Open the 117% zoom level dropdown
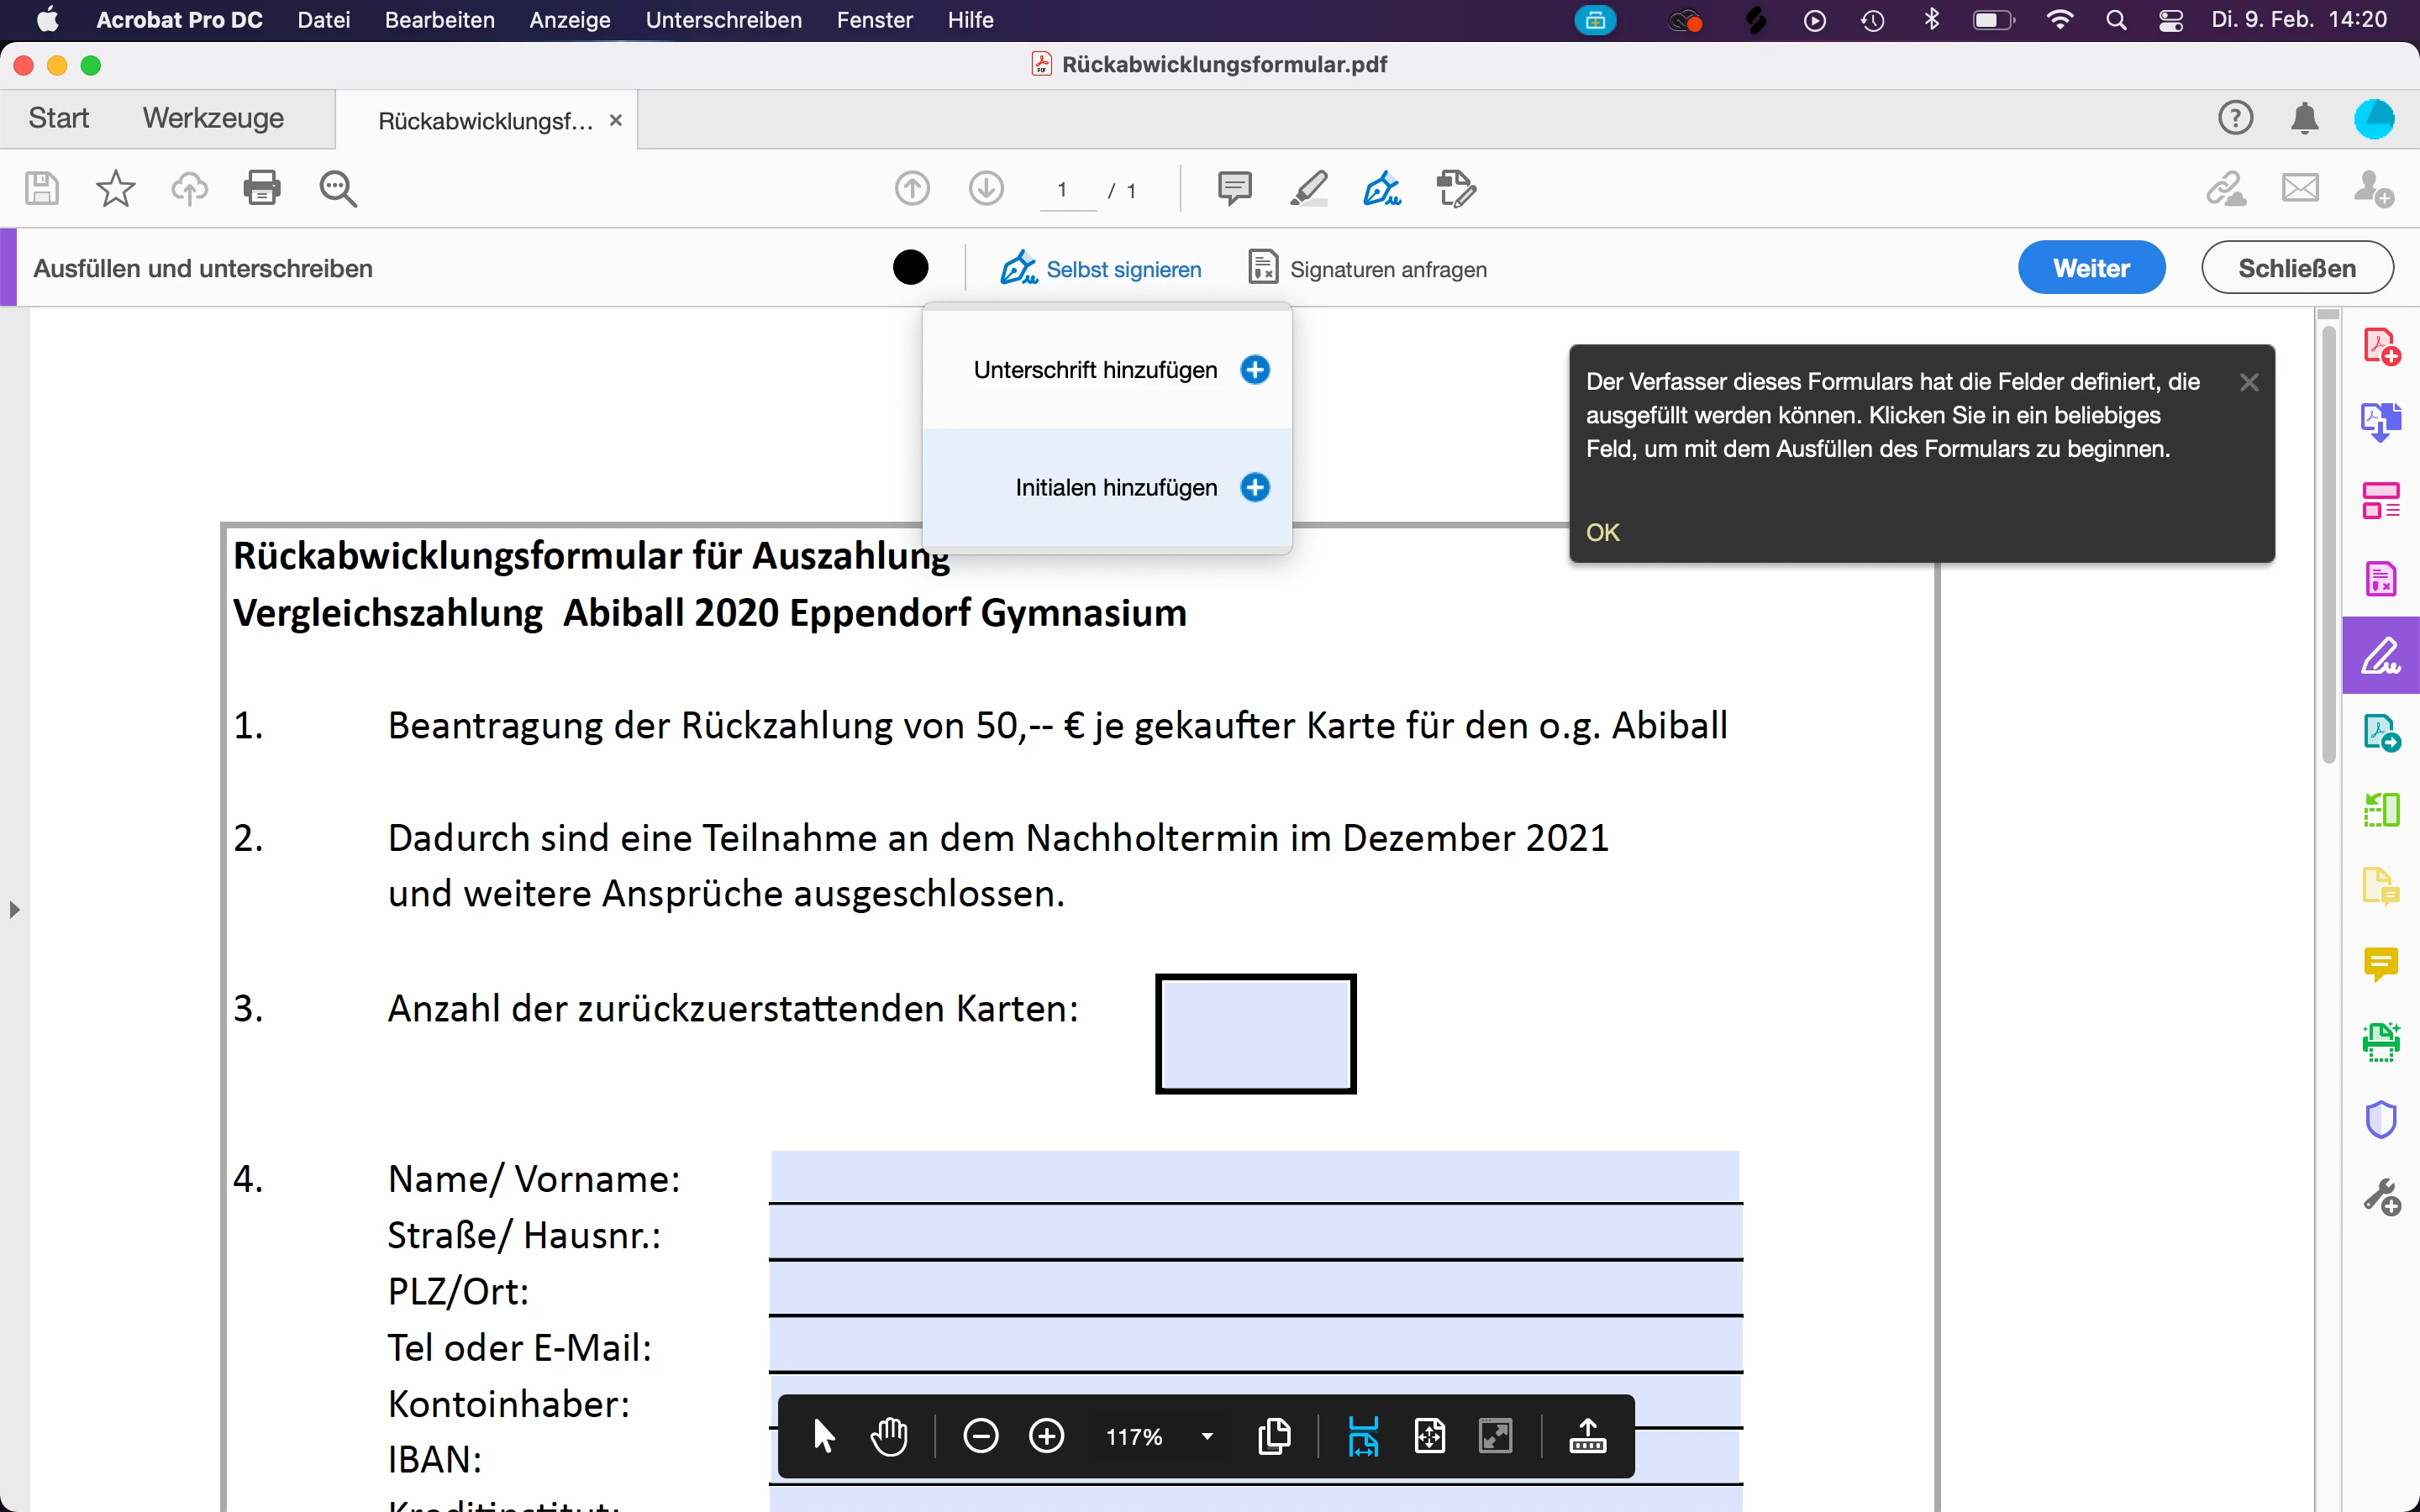This screenshot has width=2420, height=1512. click(1207, 1437)
